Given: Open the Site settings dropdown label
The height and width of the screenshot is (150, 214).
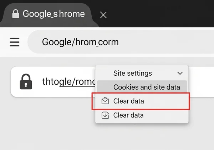Looking at the screenshot, I should click(133, 73).
